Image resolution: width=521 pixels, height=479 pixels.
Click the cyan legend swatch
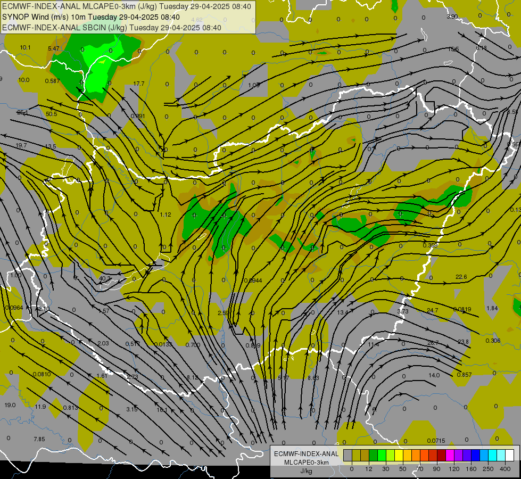tap(492, 455)
